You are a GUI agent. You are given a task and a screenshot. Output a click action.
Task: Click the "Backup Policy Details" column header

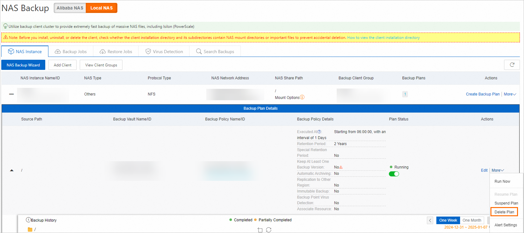pyautogui.click(x=315, y=119)
